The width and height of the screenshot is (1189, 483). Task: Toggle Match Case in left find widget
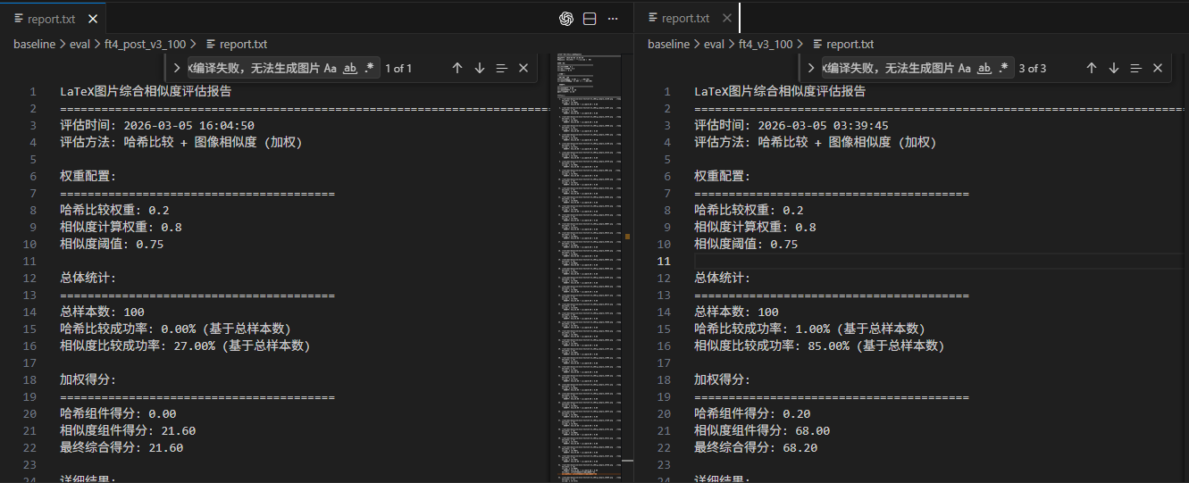pos(331,68)
